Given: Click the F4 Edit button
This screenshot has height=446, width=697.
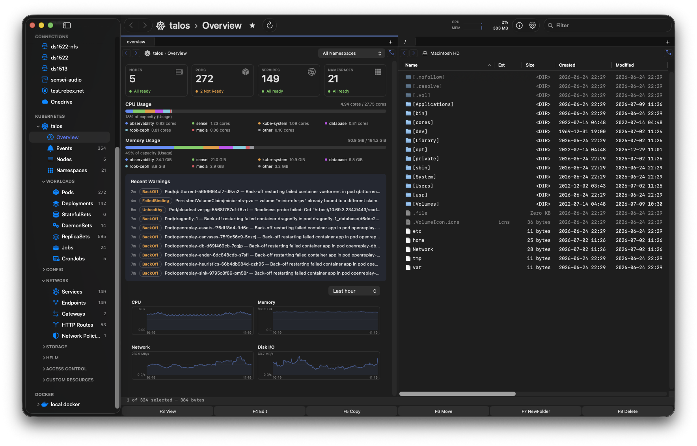Looking at the screenshot, I should click(260, 411).
